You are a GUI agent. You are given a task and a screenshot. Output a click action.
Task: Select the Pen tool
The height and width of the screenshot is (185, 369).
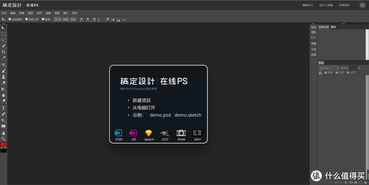3,114
